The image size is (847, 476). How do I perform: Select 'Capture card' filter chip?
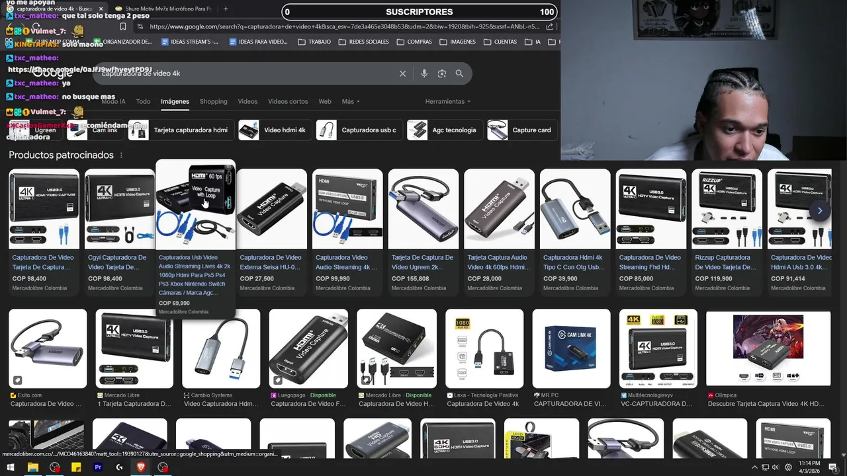click(x=521, y=130)
